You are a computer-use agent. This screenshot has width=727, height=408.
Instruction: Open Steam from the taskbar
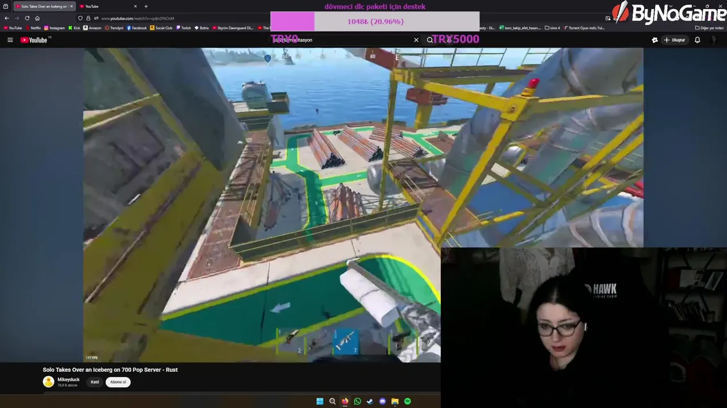[x=370, y=401]
